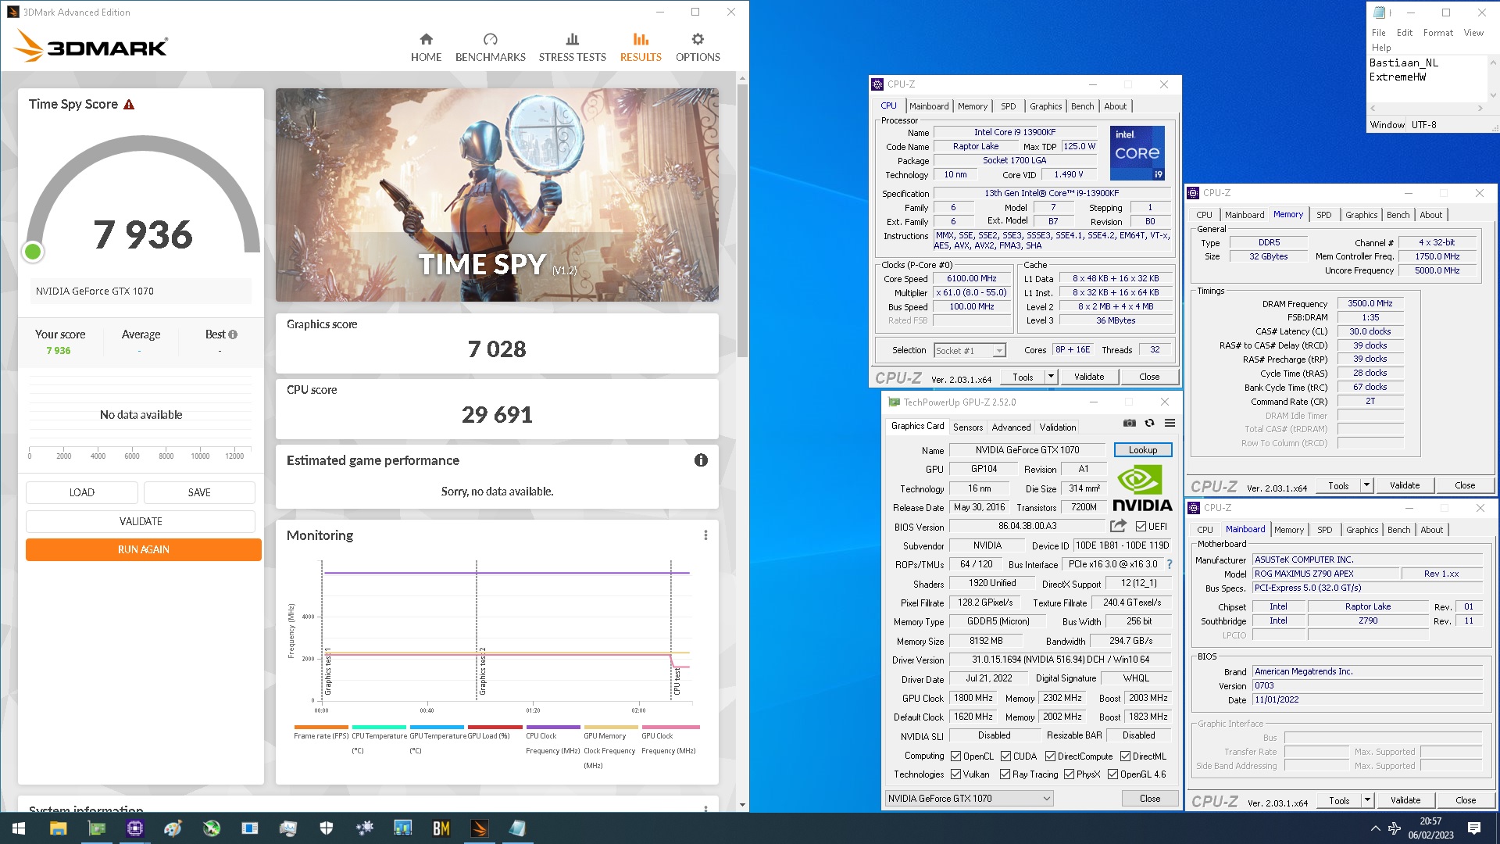
Task: Click the VALIDATE button in 3DMark
Action: pos(141,521)
